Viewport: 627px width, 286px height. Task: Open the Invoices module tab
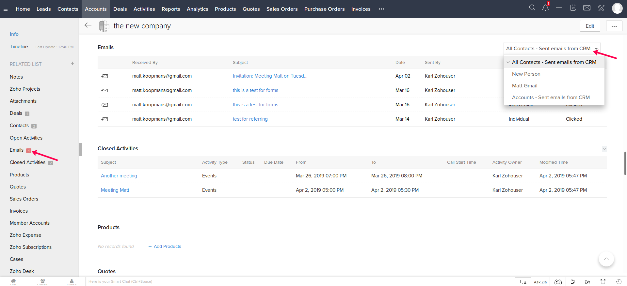pyautogui.click(x=361, y=9)
